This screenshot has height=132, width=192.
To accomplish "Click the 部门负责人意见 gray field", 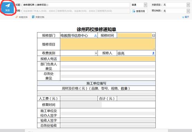I will tap(108, 67).
